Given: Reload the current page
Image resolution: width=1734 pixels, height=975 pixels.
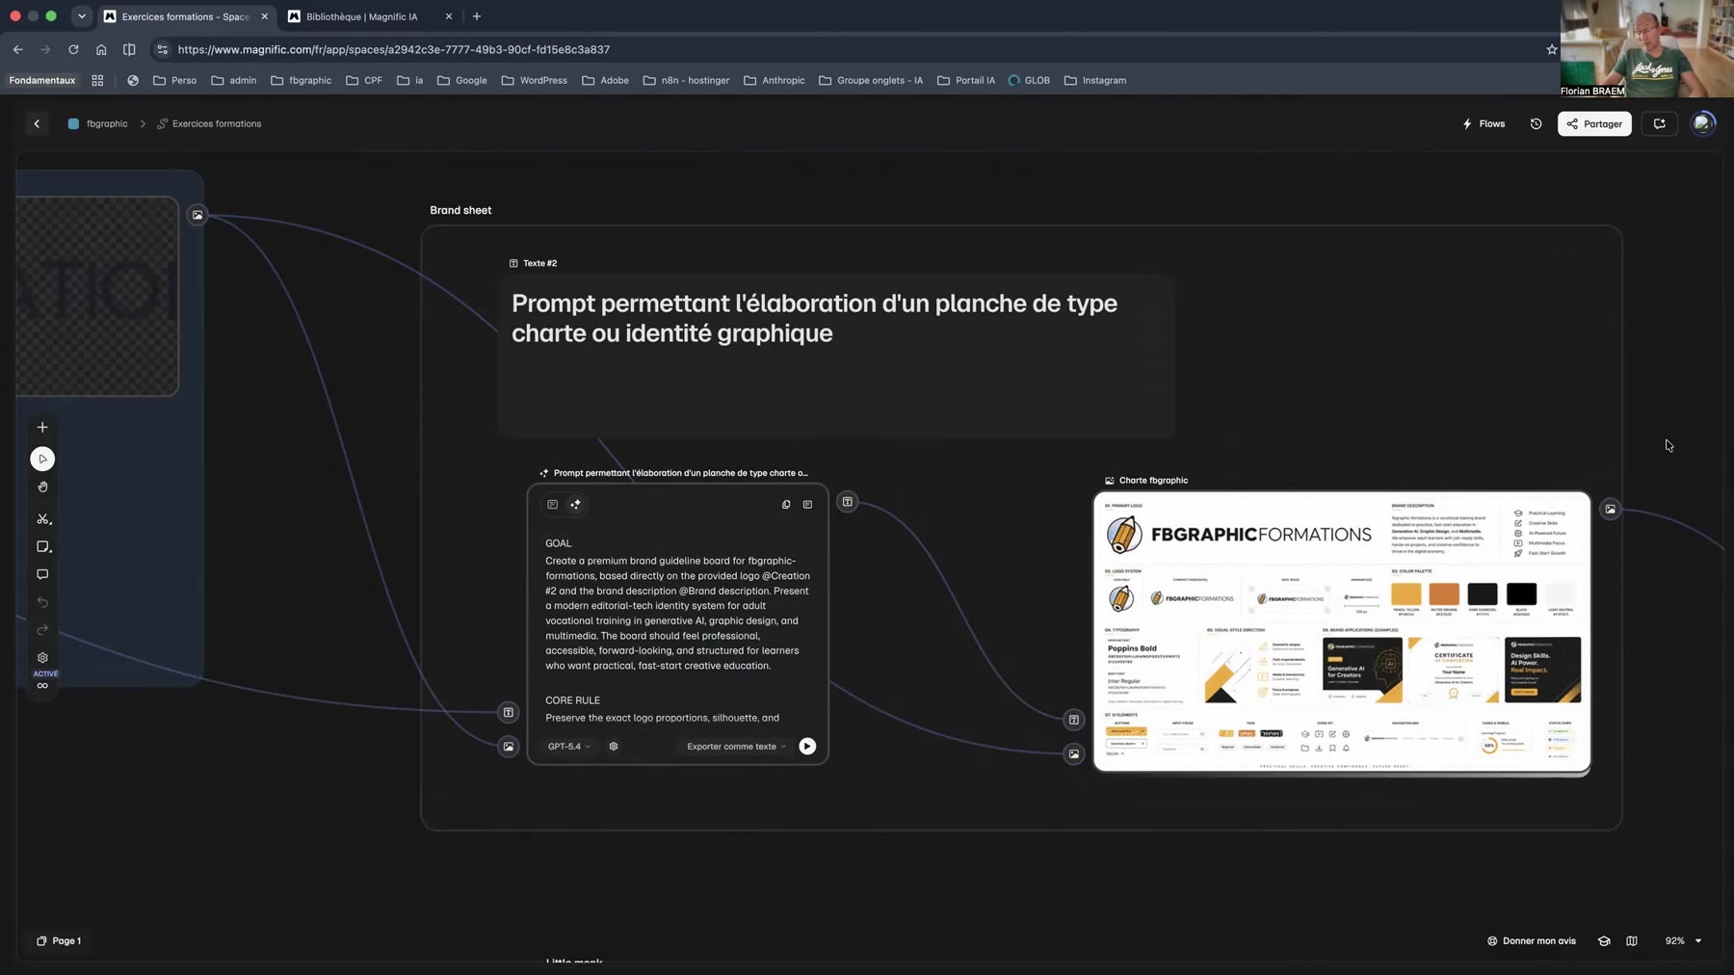Looking at the screenshot, I should click(73, 49).
